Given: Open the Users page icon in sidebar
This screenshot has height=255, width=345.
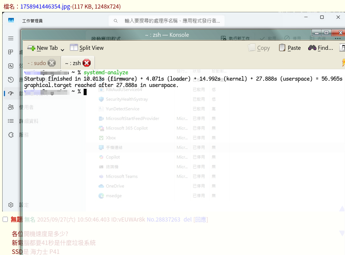Looking at the screenshot, I should pyautogui.click(x=11, y=107).
